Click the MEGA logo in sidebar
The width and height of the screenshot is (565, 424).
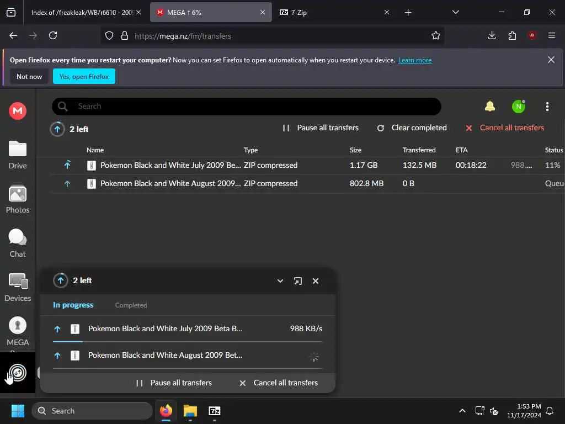(18, 110)
